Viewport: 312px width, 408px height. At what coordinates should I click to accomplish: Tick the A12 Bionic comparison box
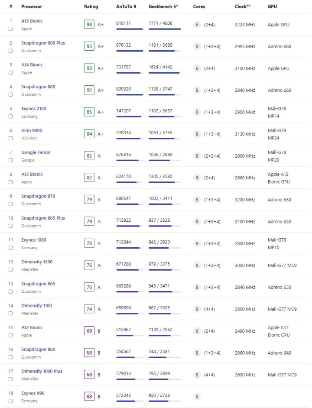pyautogui.click(x=10, y=336)
